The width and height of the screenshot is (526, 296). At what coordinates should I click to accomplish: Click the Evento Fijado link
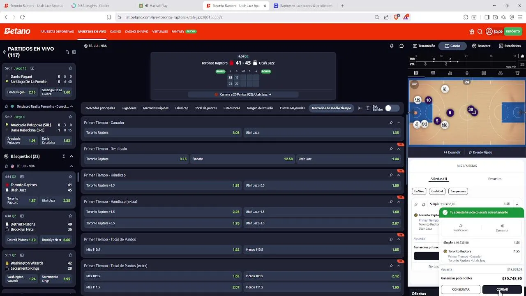coord(480,152)
